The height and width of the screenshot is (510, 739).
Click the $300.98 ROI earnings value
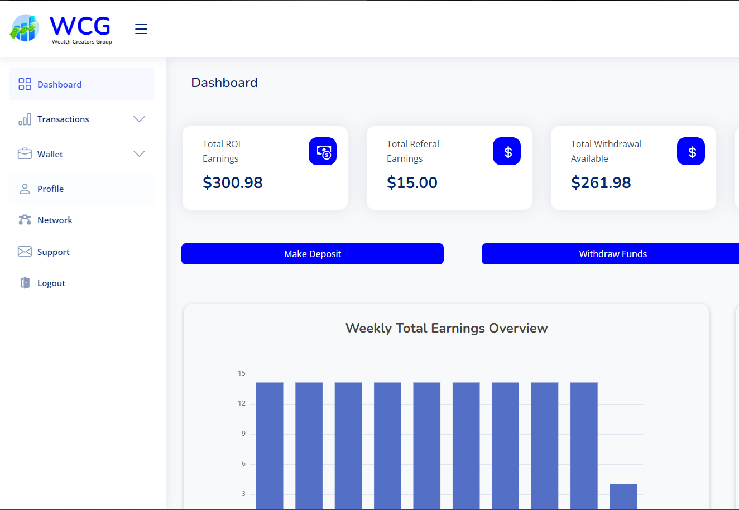tap(233, 182)
